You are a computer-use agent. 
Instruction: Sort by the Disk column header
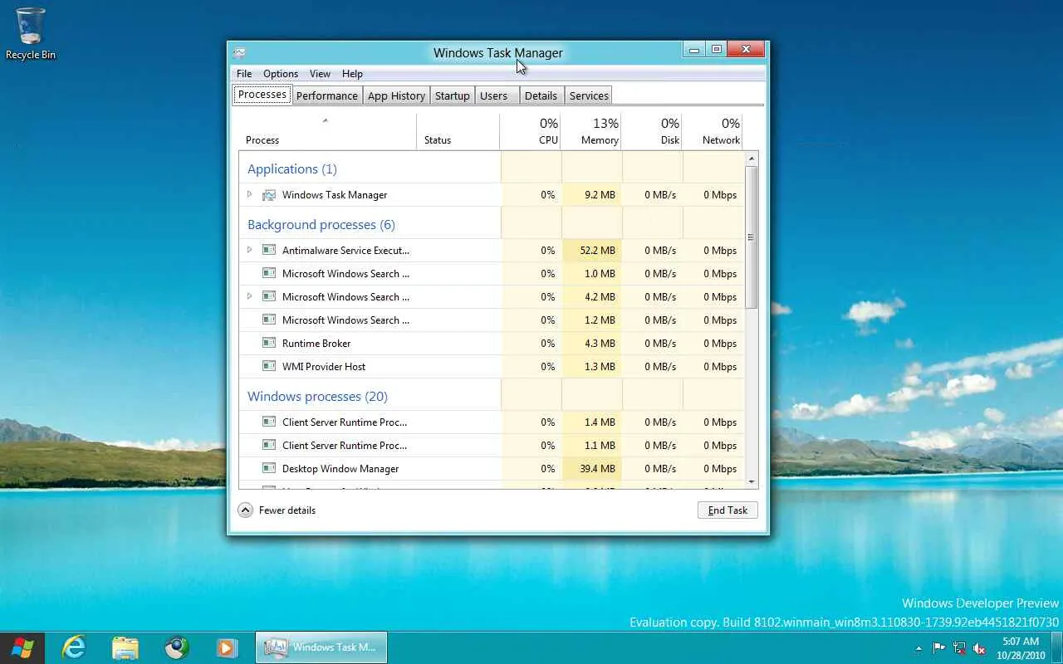coord(652,132)
